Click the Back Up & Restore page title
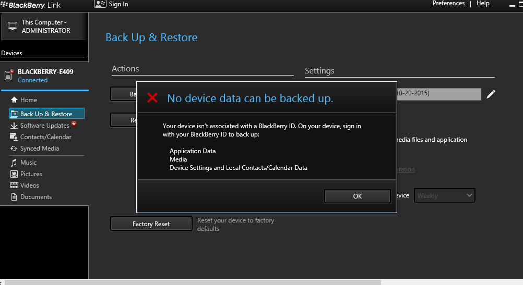This screenshot has width=523, height=285. (x=151, y=38)
